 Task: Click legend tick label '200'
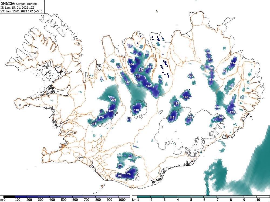[29, 200]
